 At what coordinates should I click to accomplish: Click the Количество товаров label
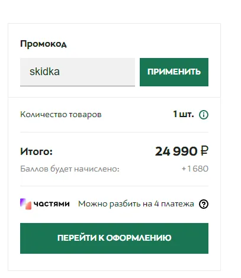pos(61,115)
